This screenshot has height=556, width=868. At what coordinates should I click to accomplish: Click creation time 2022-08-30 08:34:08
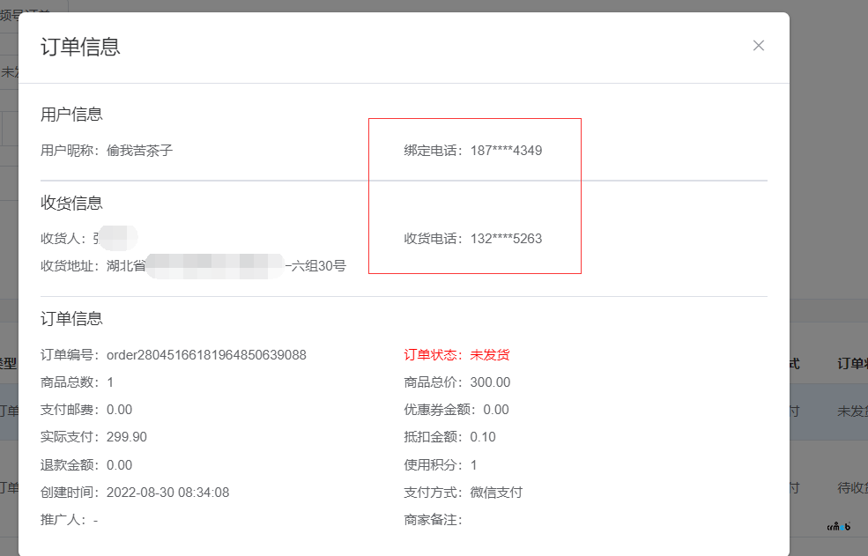click(x=167, y=493)
